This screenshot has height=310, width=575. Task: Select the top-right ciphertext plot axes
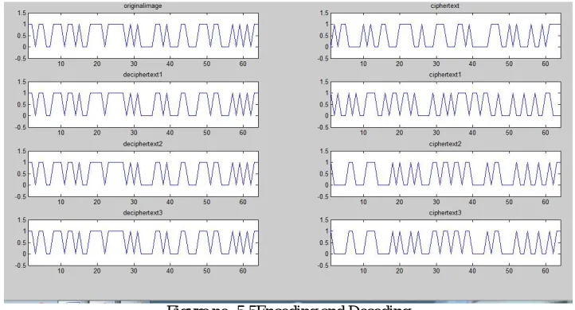coord(445,36)
